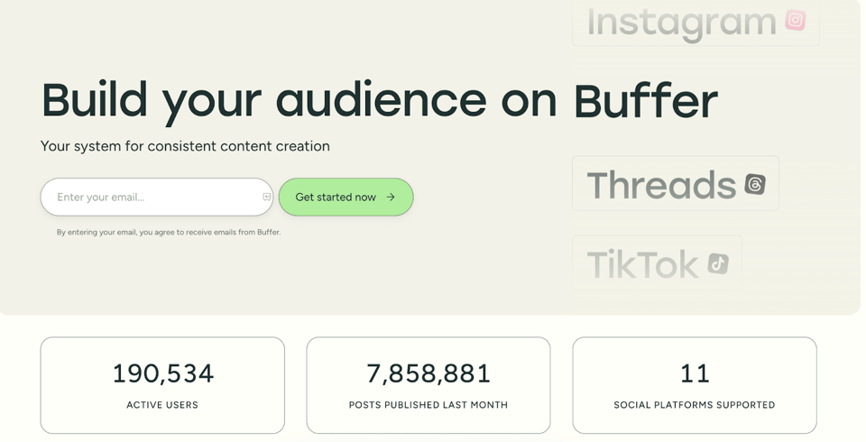Focus the Enter your email input field

(157, 197)
